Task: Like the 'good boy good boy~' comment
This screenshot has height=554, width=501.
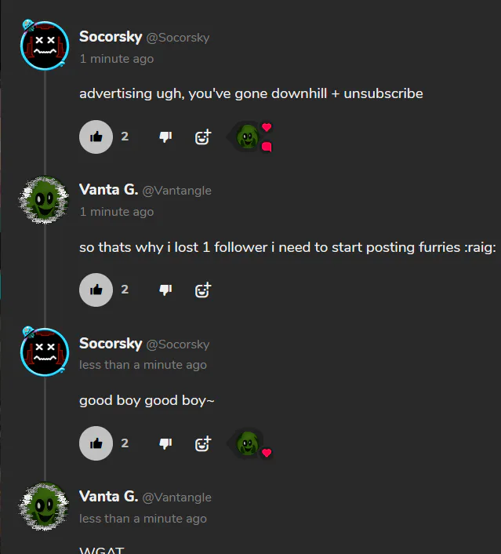Action: coord(96,443)
